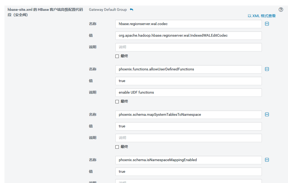Edit true value for allowUserDefinedFunctions
Image resolution: width=288 pixels, height=183 pixels.
coord(188,81)
